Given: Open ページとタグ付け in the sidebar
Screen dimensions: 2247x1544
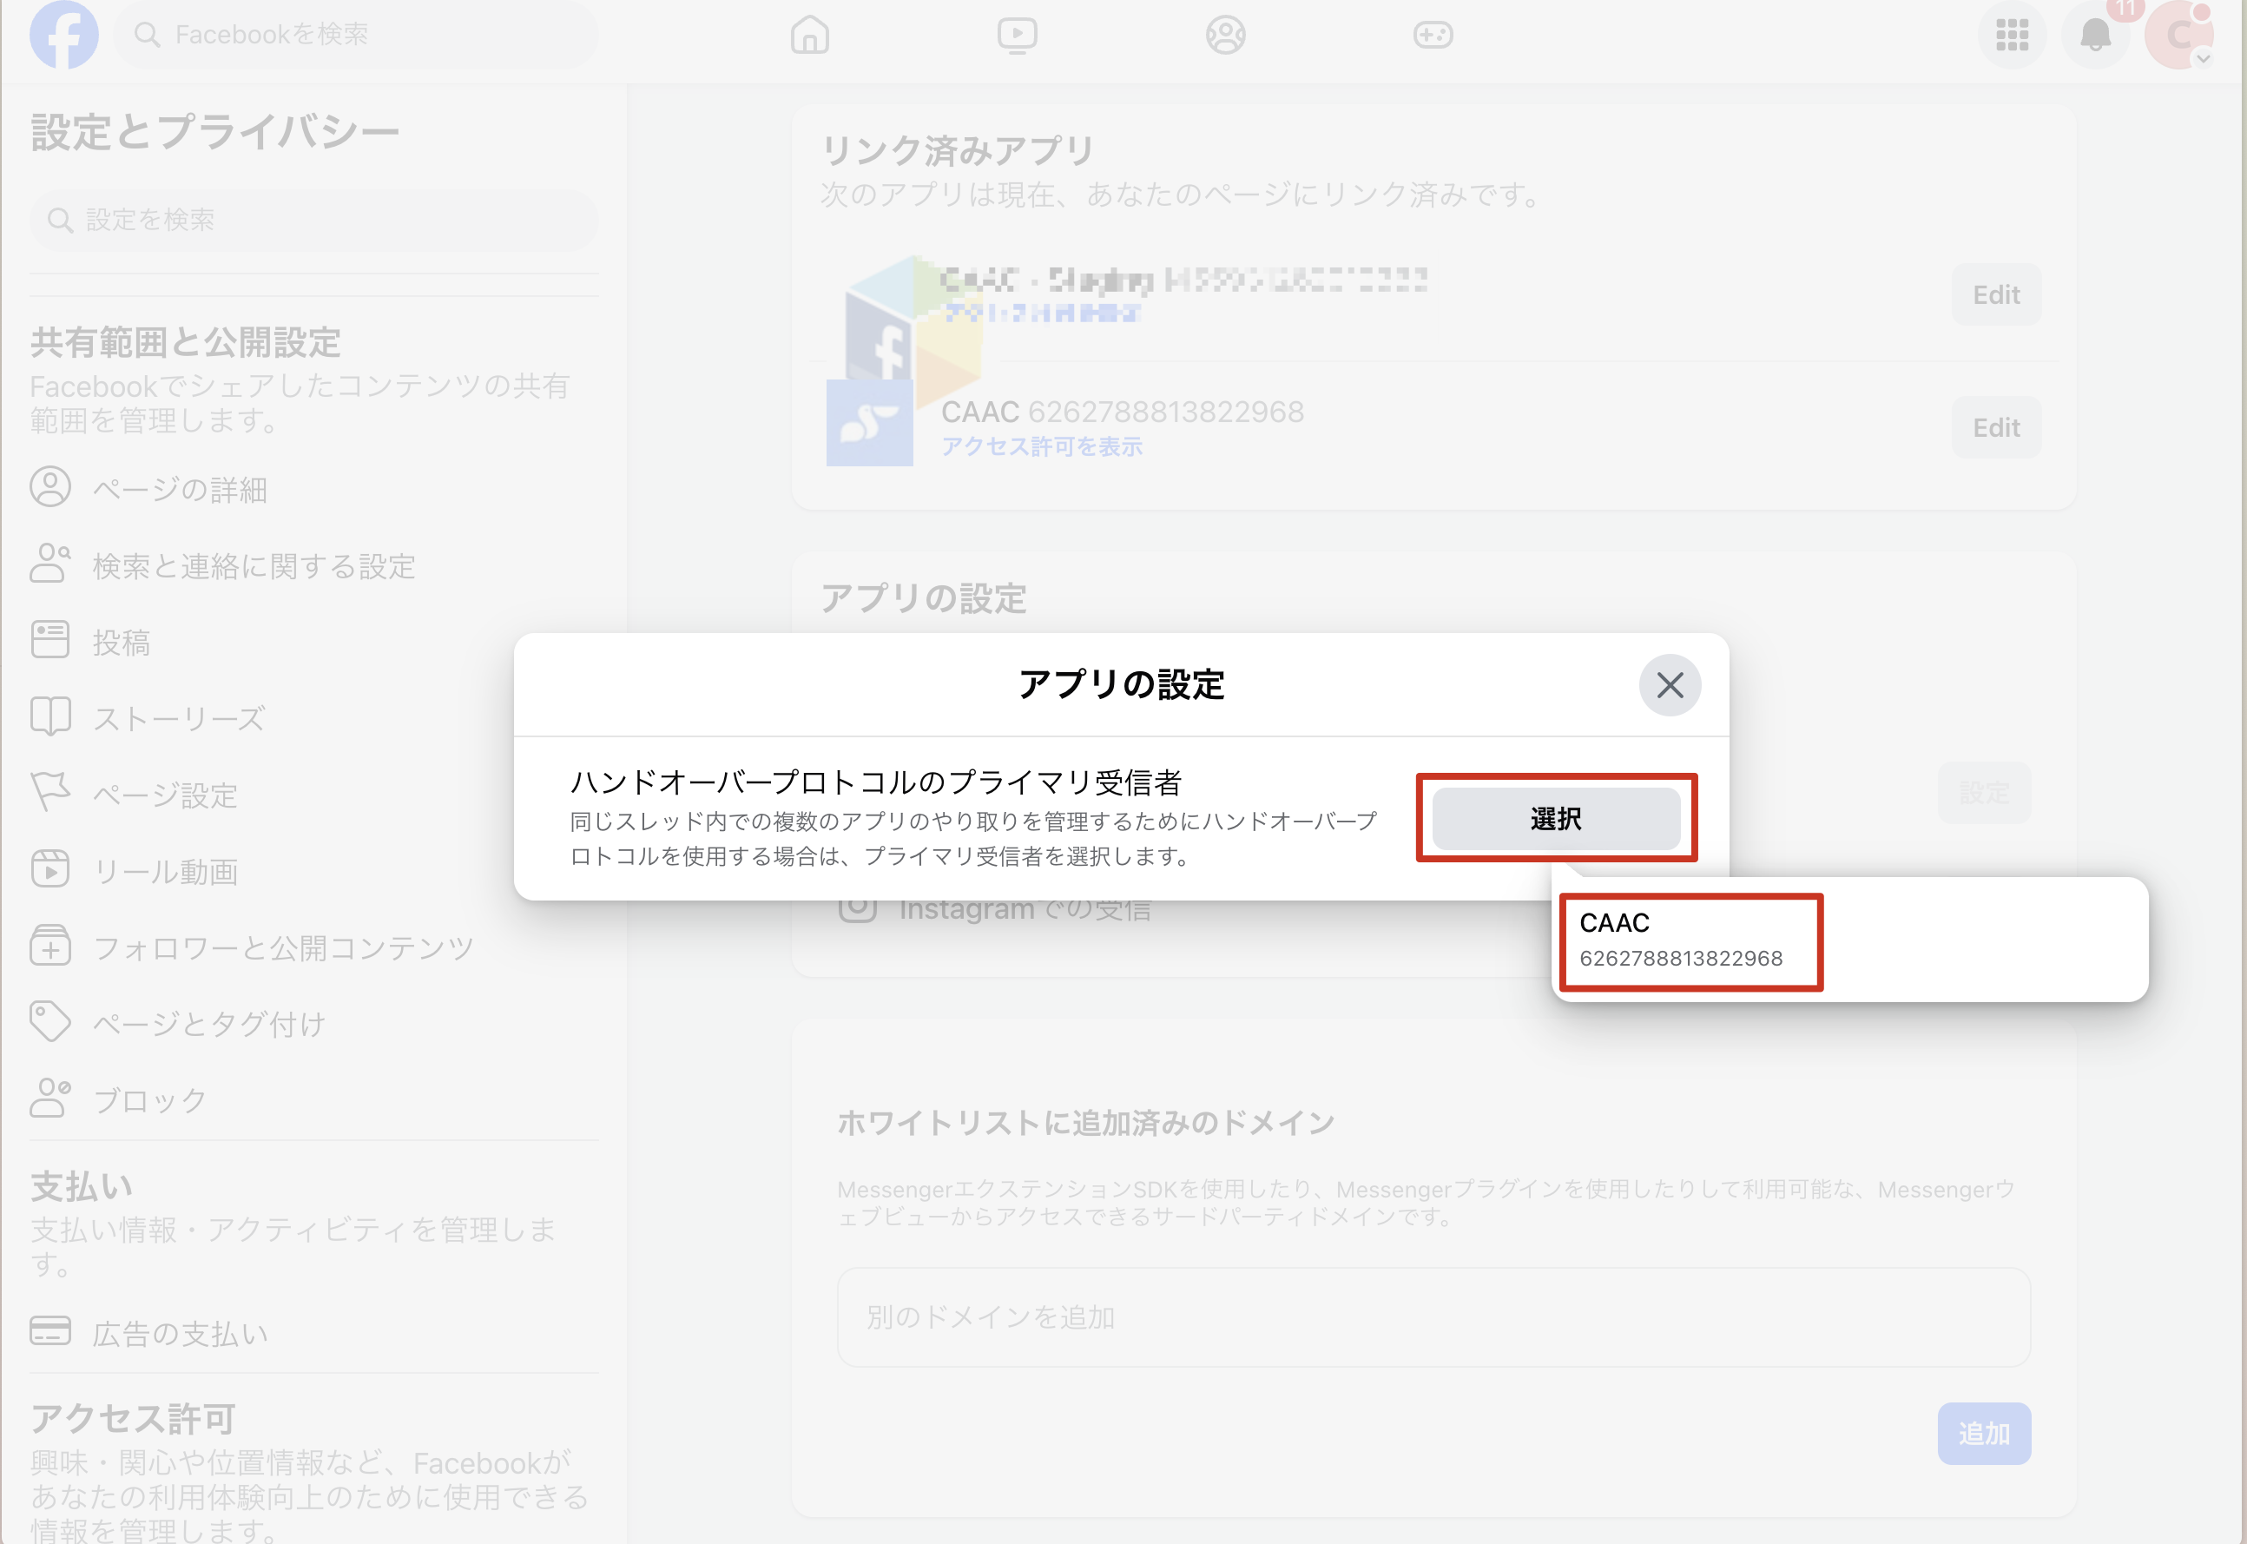Looking at the screenshot, I should pos(314,1024).
